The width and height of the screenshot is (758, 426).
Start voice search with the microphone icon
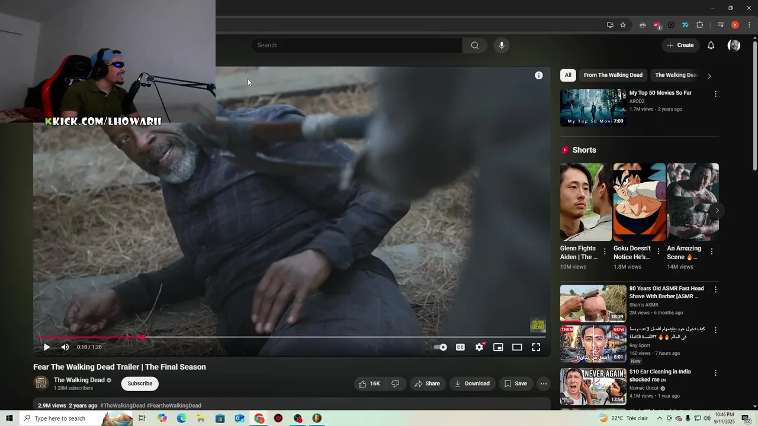pos(502,46)
